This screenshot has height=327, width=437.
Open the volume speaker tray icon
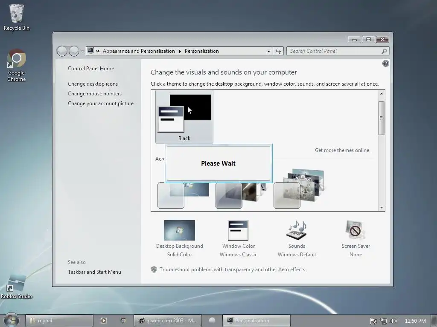click(x=393, y=321)
